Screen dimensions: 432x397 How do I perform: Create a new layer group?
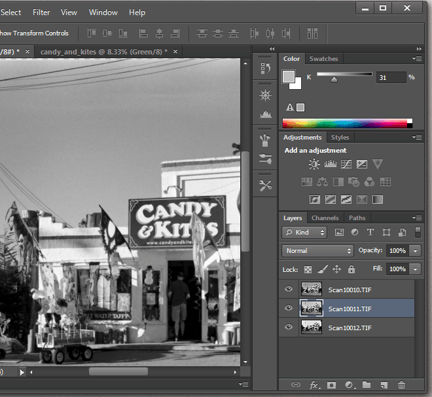367,385
